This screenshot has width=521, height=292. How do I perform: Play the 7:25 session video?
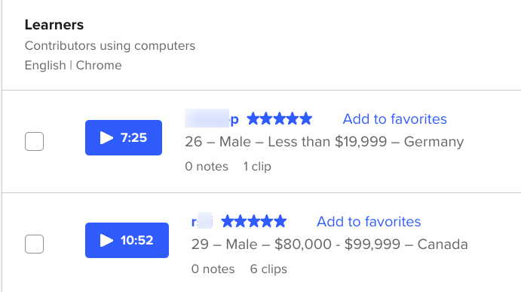click(124, 137)
